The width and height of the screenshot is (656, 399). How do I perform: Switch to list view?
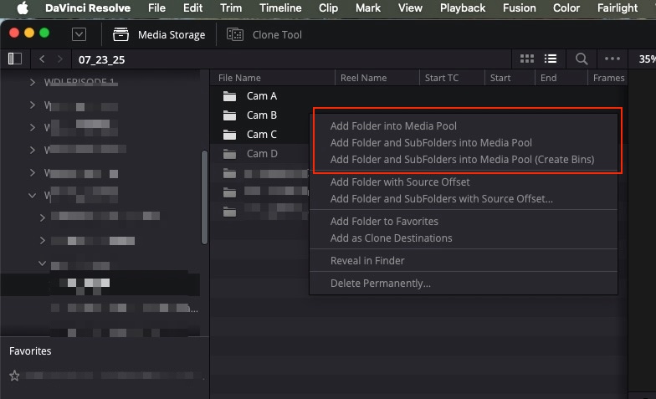pos(551,59)
